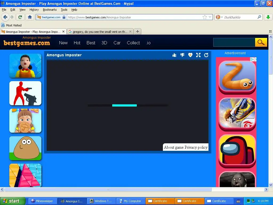Click the About game link
The image size is (273, 205).
click(x=174, y=147)
